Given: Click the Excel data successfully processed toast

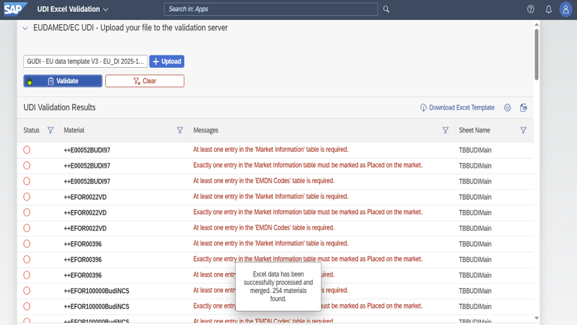Looking at the screenshot, I should coord(278,286).
